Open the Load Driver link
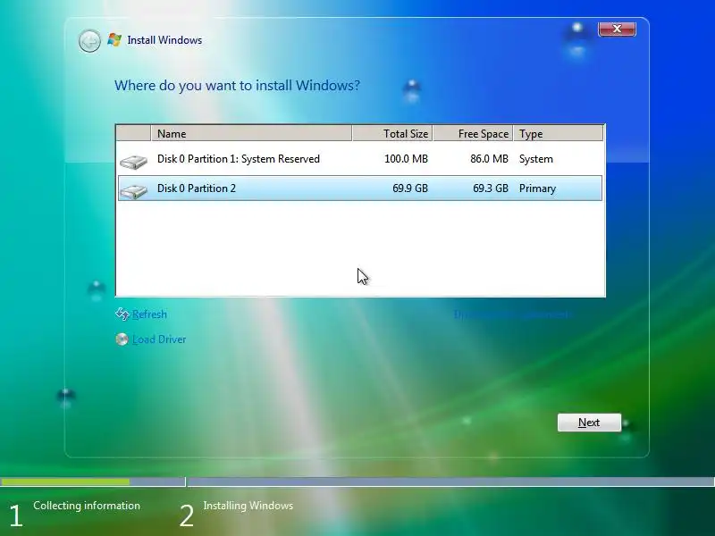 (159, 339)
